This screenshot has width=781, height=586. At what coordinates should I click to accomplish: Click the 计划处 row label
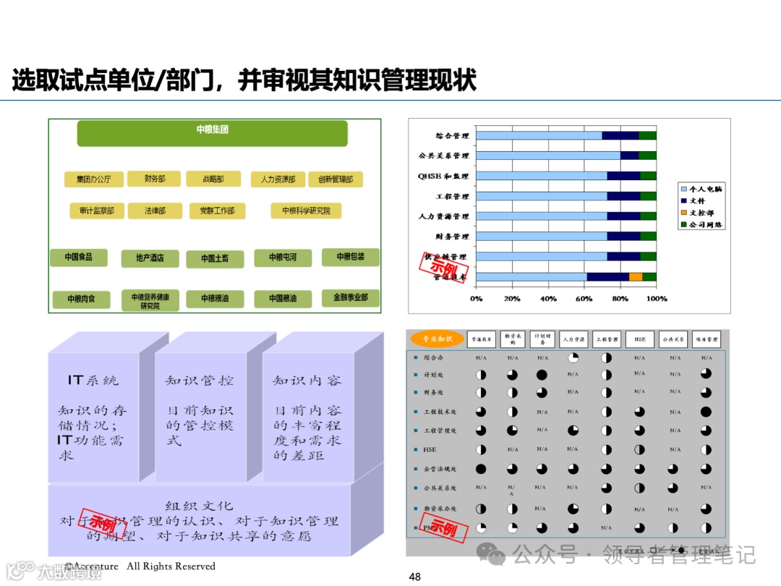coord(433,375)
